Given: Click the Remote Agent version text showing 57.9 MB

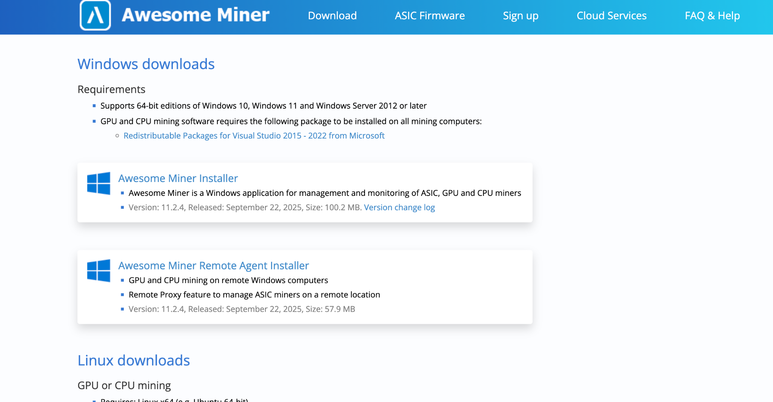Looking at the screenshot, I should [x=242, y=309].
